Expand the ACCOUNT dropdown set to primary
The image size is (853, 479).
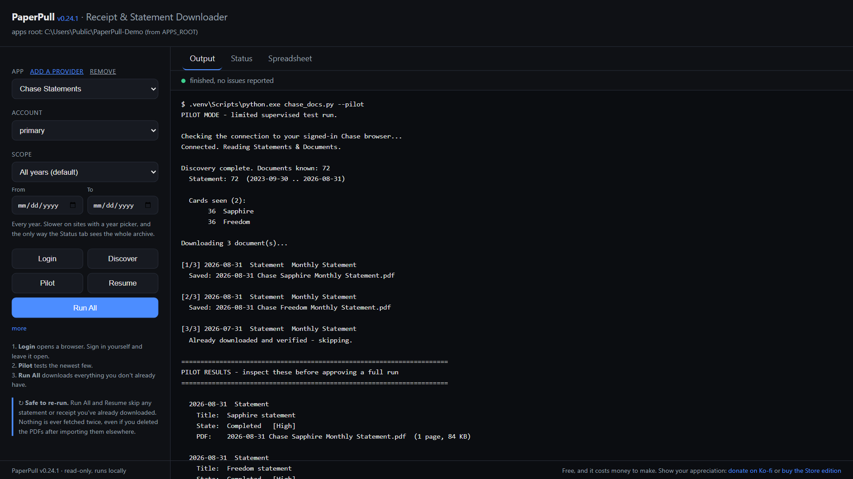pyautogui.click(x=85, y=130)
